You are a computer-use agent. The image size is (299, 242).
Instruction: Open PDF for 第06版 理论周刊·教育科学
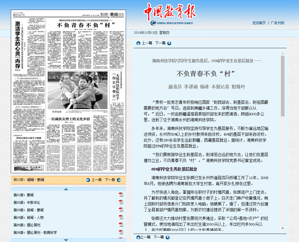[x=121, y=232]
